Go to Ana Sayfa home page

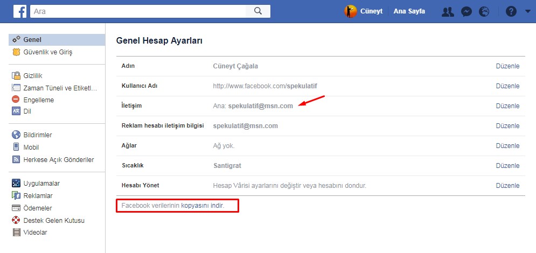(x=409, y=11)
